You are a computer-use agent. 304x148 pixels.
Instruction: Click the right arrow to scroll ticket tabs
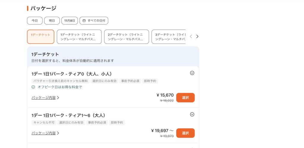pos(197,37)
